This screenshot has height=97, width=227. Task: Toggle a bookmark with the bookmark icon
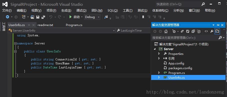coord(143,17)
